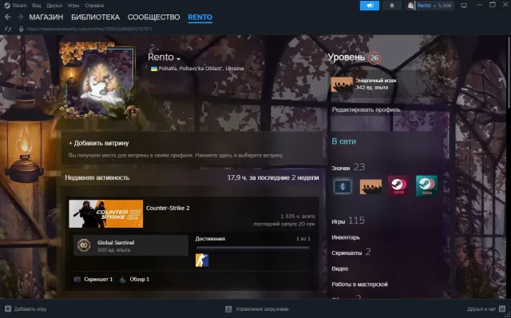511x318 pixels.
Task: Open the Игры 115 link
Action: (x=348, y=221)
